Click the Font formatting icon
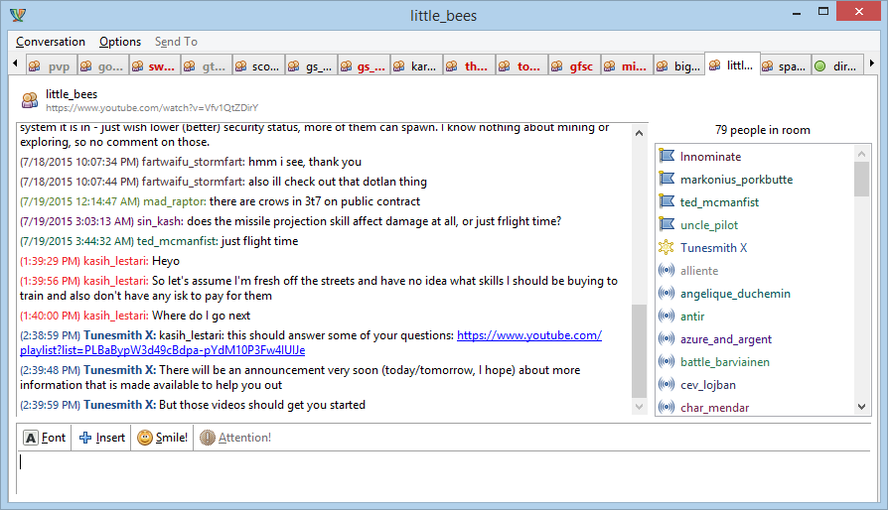 point(31,438)
